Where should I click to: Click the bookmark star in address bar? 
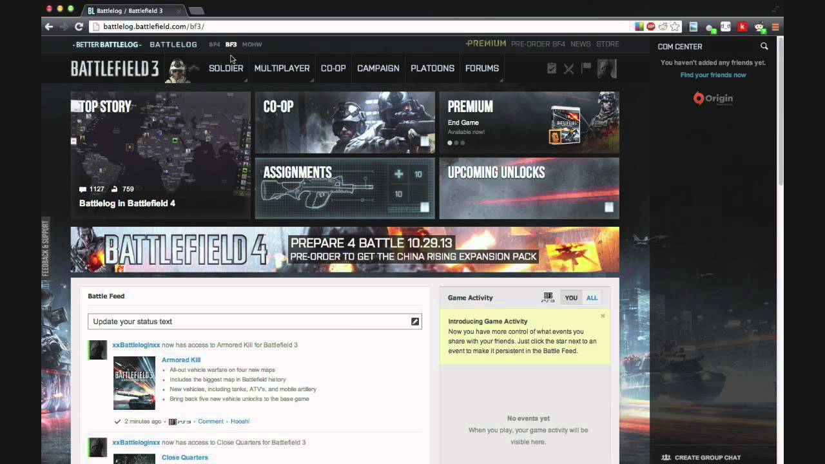(675, 26)
